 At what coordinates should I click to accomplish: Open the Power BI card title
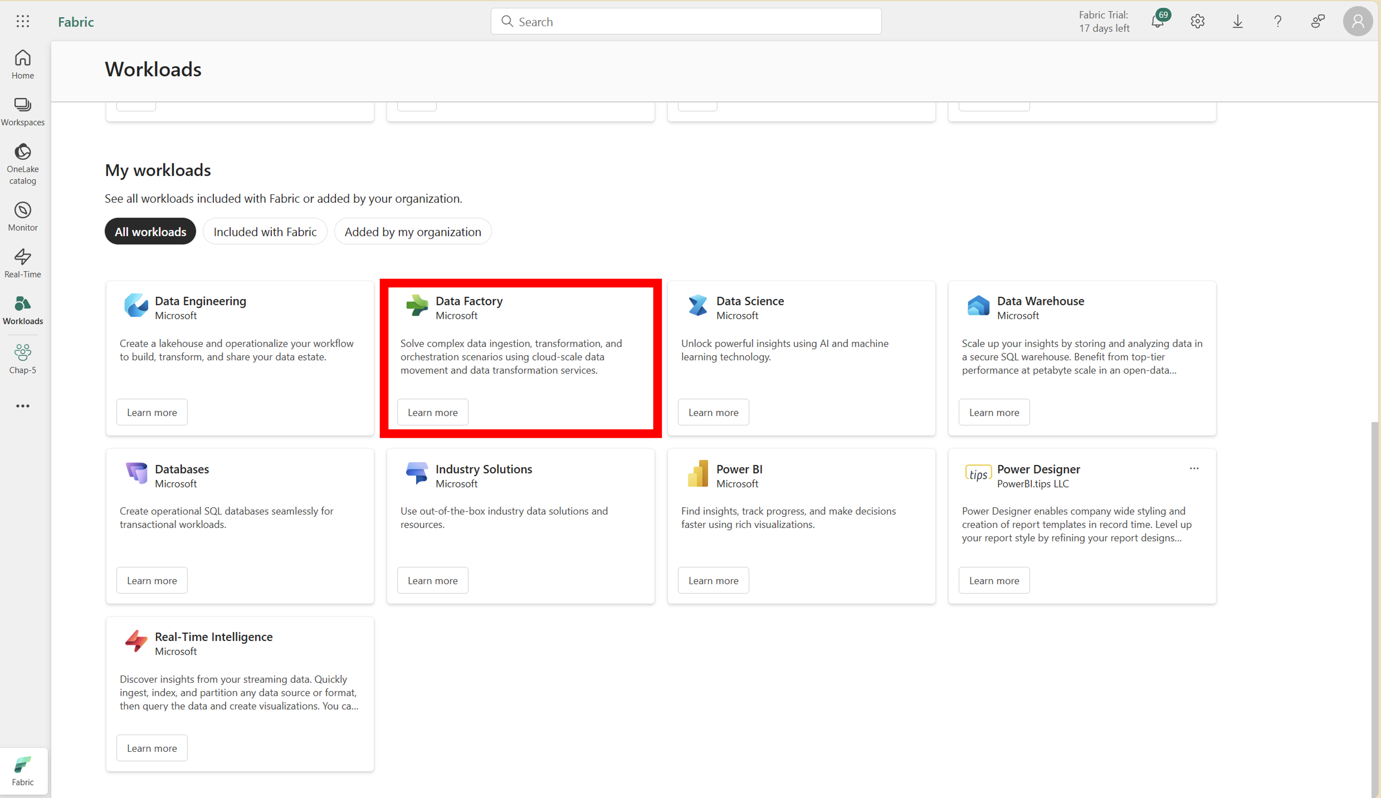(x=739, y=469)
